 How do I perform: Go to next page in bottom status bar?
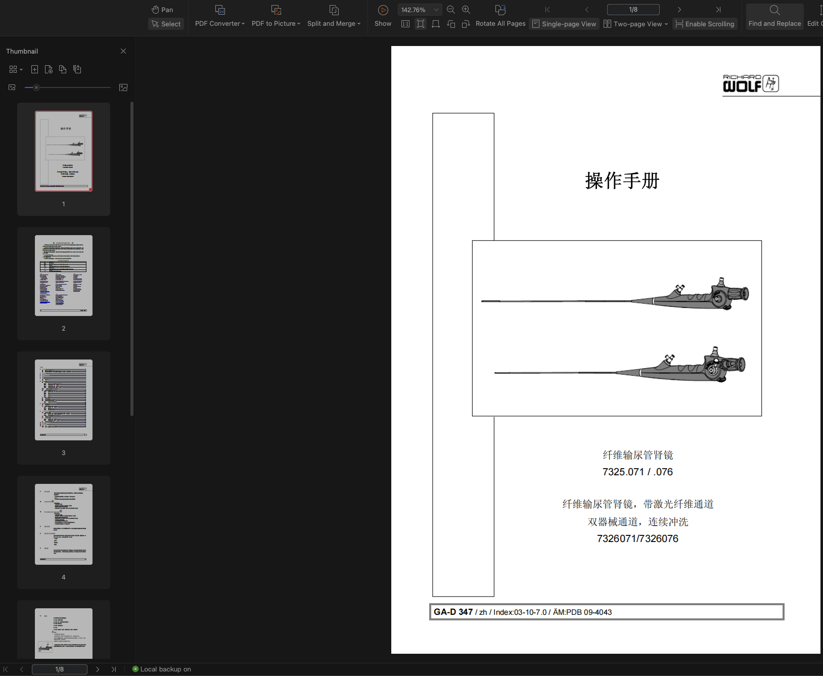pyautogui.click(x=98, y=669)
